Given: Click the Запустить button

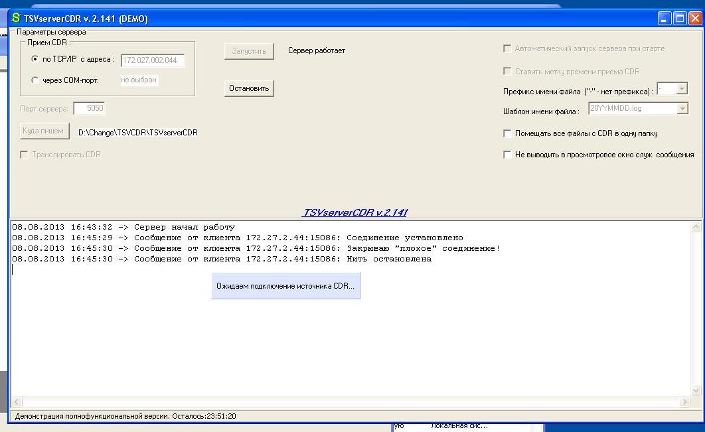Looking at the screenshot, I should [249, 51].
